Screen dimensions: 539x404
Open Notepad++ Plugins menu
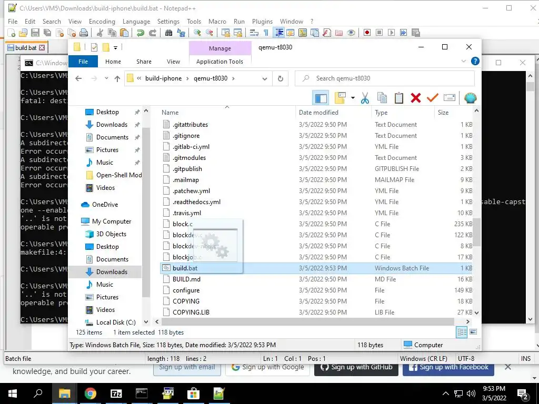262,21
